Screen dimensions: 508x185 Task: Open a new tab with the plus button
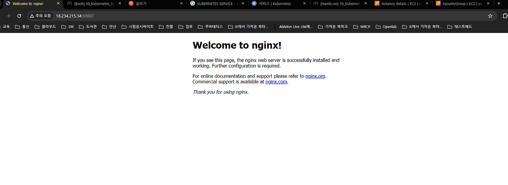499,4
